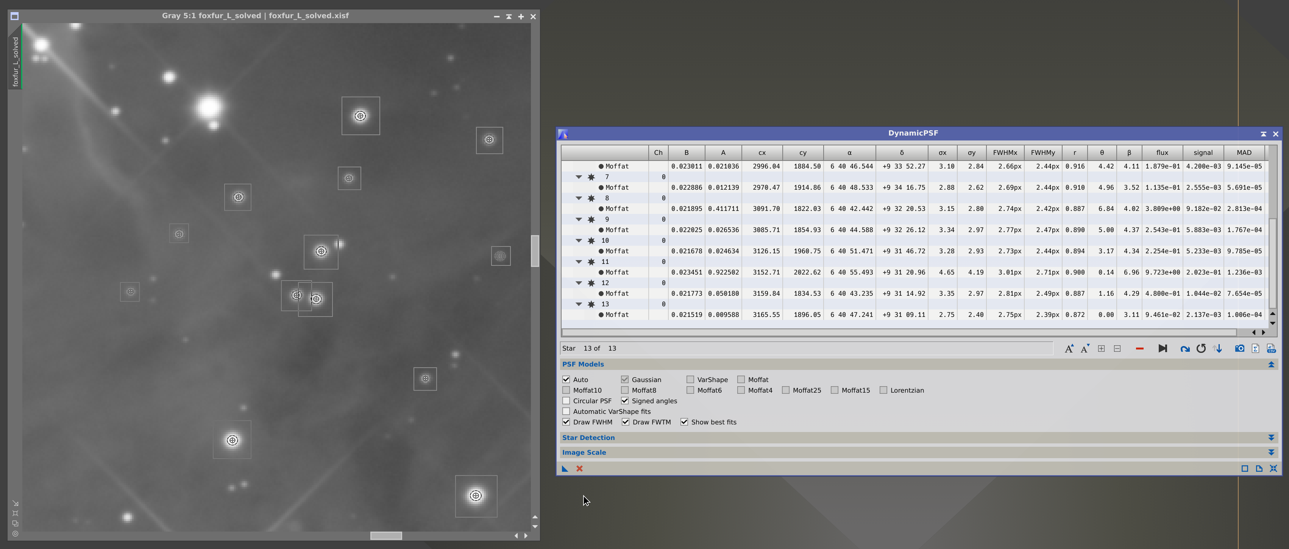Viewport: 1289px width, 549px height.
Task: Click the track-view skip-to-end arrow icon
Action: [1163, 348]
